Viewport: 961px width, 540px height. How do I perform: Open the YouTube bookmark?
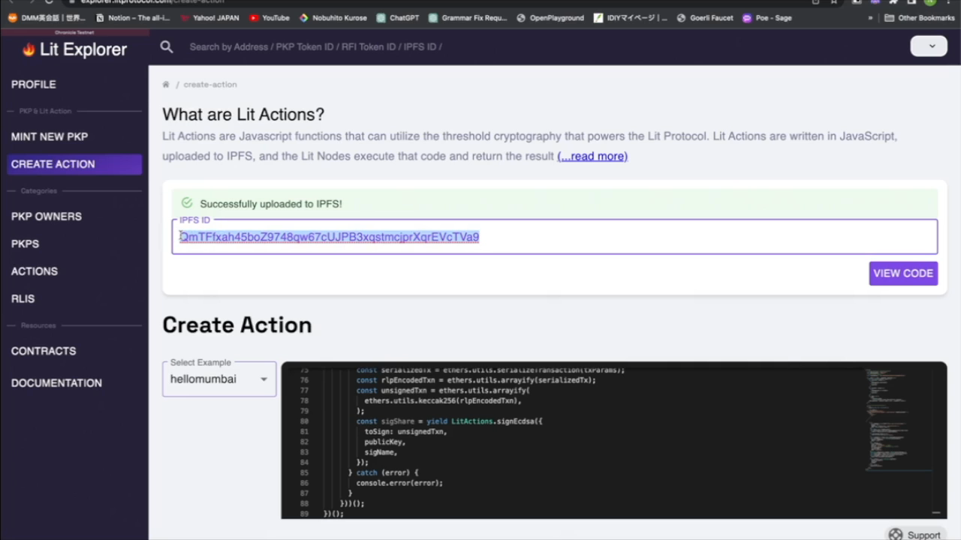(269, 18)
